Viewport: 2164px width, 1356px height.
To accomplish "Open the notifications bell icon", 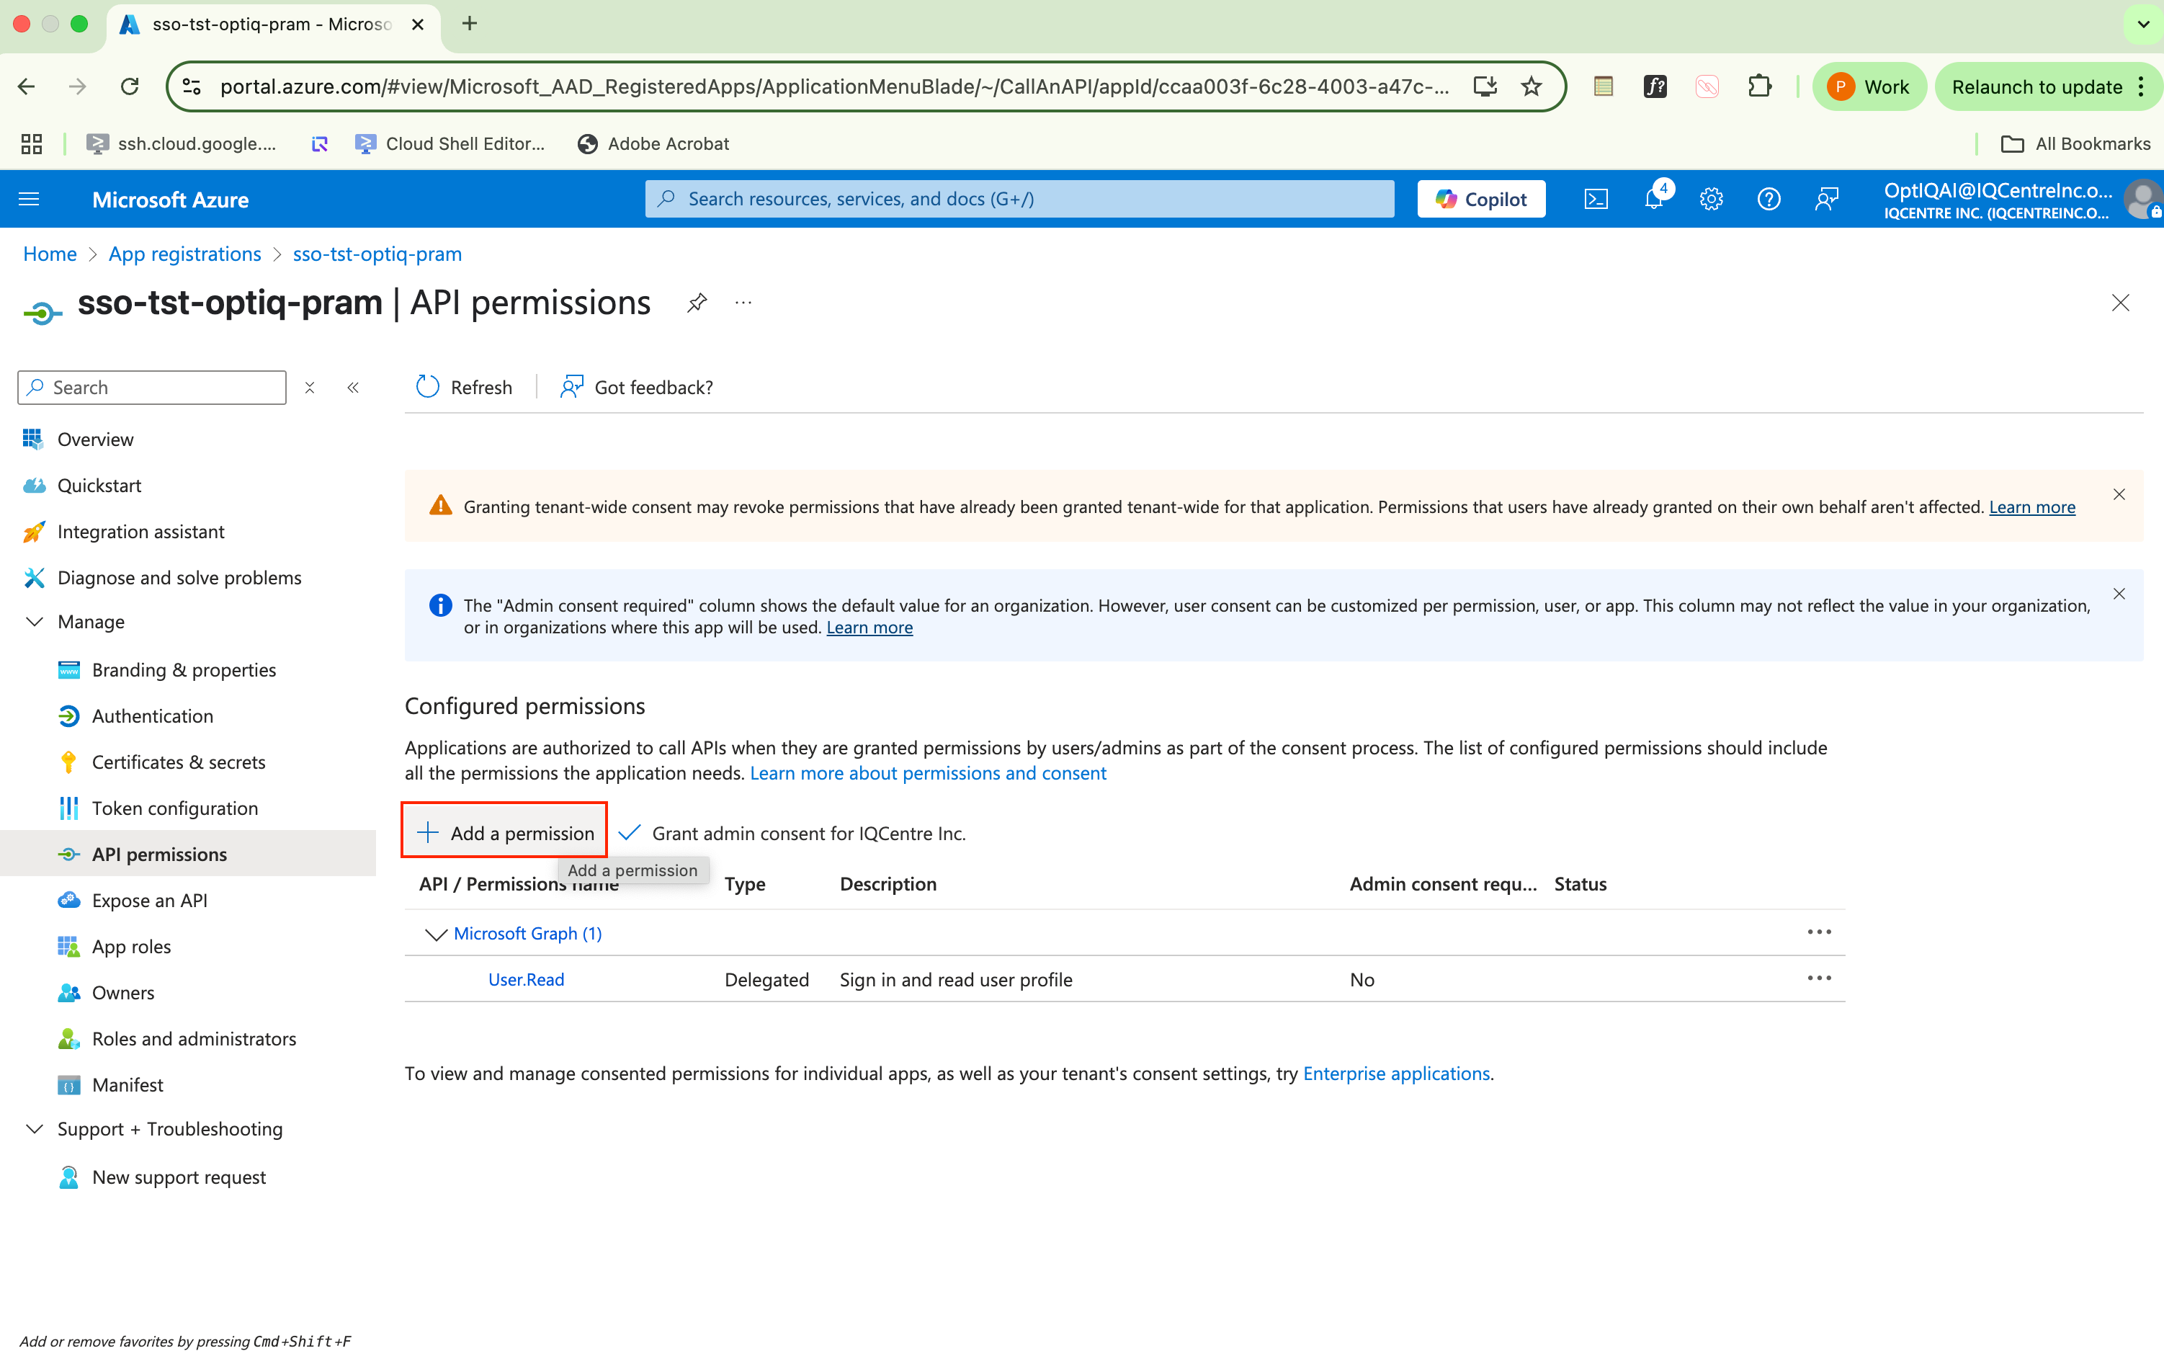I will tap(1654, 199).
